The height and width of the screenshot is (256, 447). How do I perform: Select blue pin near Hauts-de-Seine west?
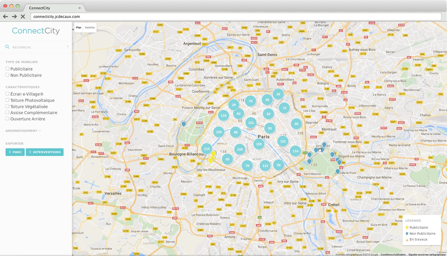click(x=184, y=124)
